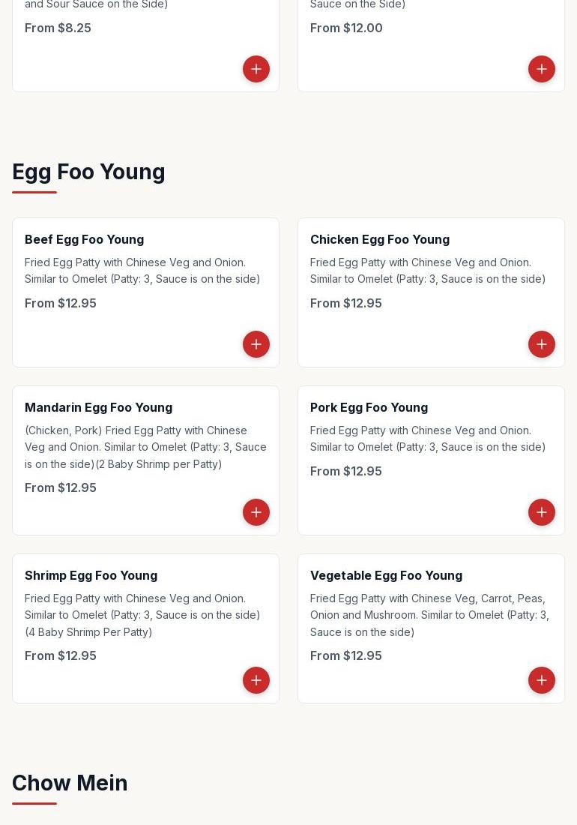Click the Vegetable Egg Foo Young description
The height and width of the screenshot is (825, 577).
[x=430, y=615]
